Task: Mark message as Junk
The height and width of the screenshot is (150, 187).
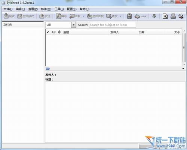Action: pyautogui.click(x=140, y=16)
